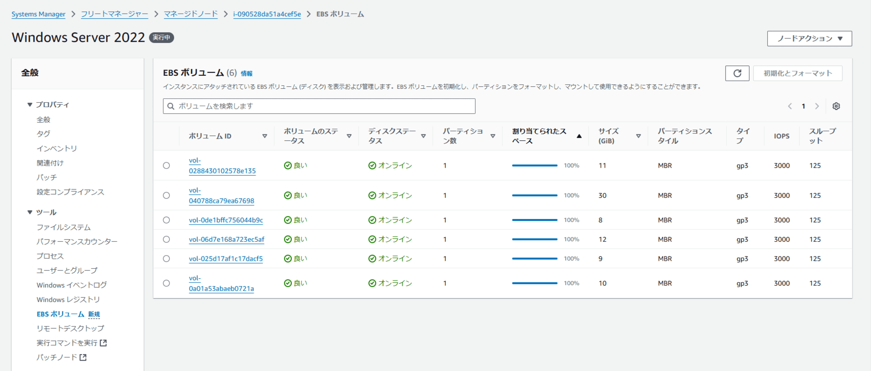Open the 情報 info link
This screenshot has height=371, width=871.
pos(246,74)
